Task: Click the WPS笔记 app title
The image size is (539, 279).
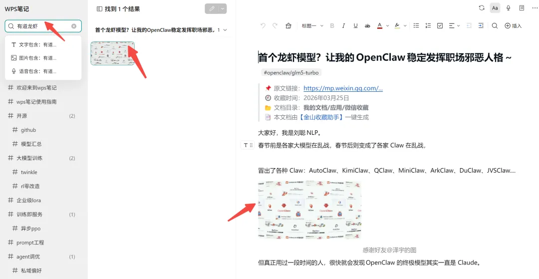Action: (17, 9)
